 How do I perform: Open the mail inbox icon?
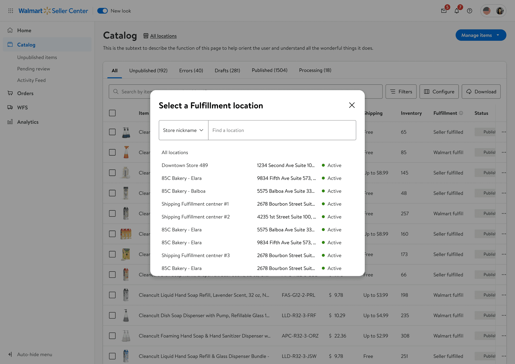[444, 11]
